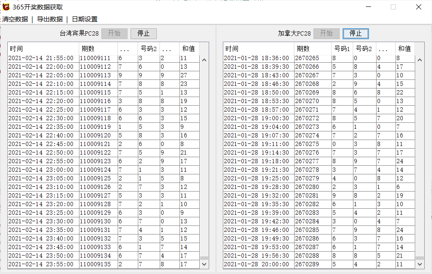Open the 清空数据 menu item
The image size is (432, 274).
[x=15, y=19]
